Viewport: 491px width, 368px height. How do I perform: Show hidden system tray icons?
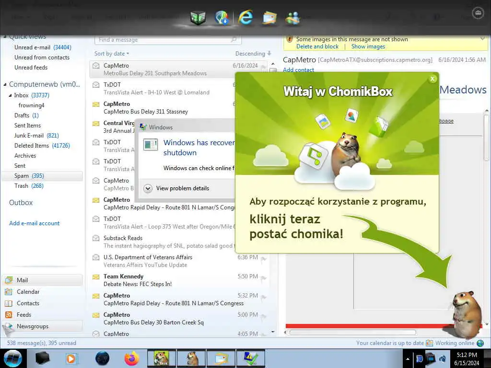408,359
